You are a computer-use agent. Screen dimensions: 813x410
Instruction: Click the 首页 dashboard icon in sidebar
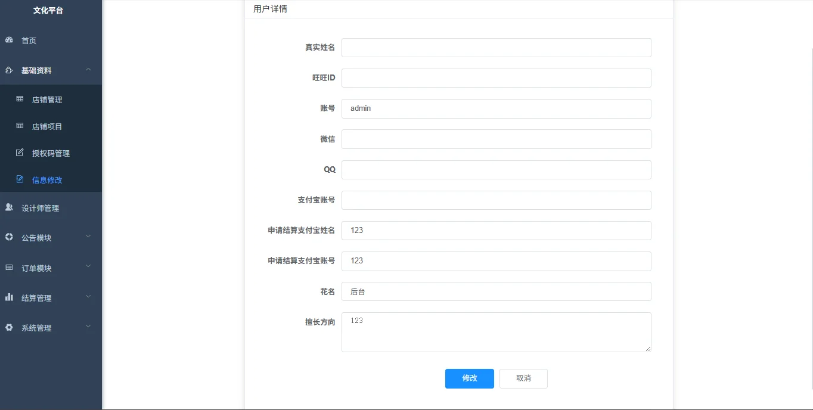(8, 41)
